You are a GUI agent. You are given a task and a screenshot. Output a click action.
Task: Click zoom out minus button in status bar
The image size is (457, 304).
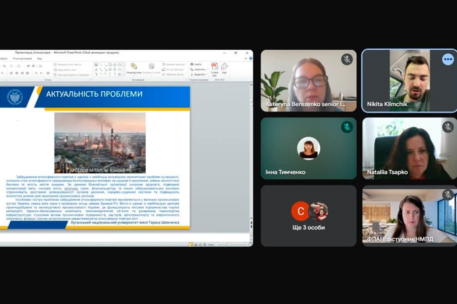pos(216,245)
